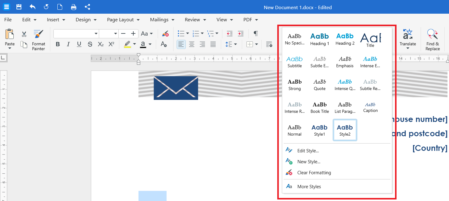Share the document using the share icon
The height and width of the screenshot is (201, 449).
87,7
